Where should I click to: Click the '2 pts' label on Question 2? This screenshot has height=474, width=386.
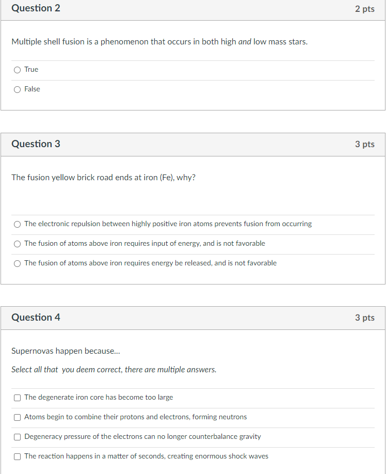(365, 8)
